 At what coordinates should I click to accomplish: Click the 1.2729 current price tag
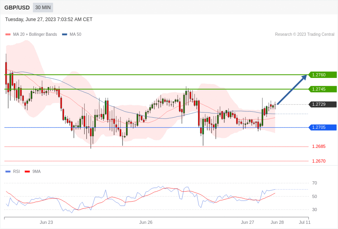point(322,104)
